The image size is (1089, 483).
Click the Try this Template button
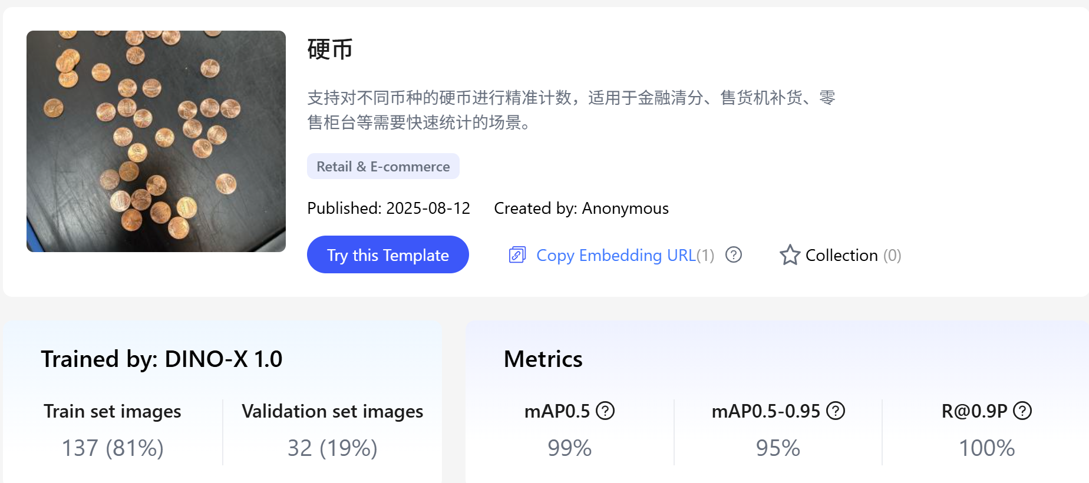point(388,254)
